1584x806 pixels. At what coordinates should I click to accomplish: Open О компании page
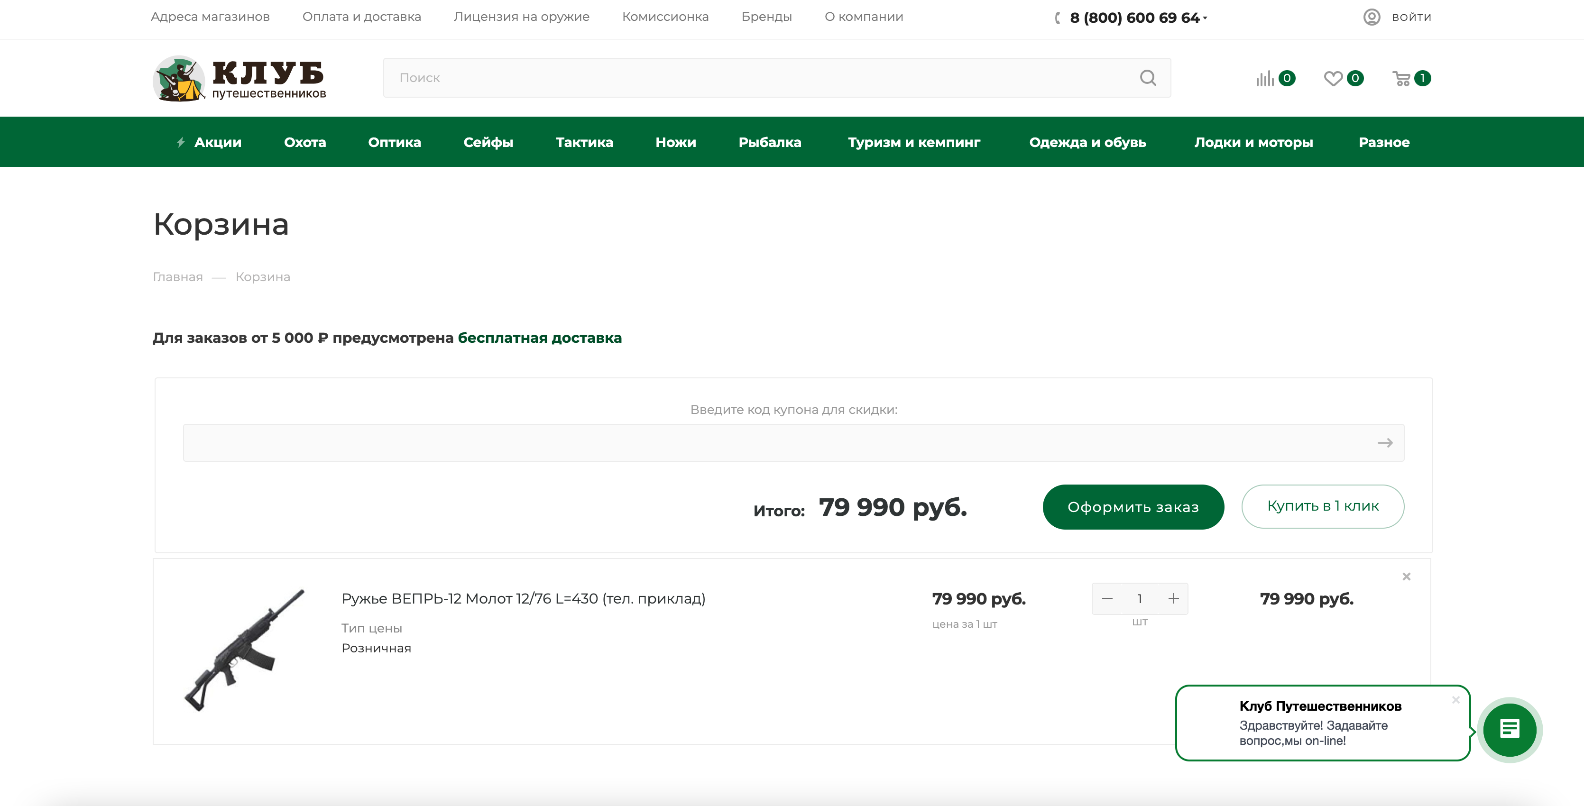864,17
